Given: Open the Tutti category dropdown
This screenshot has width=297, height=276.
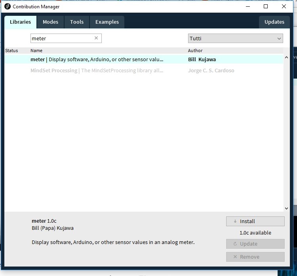Looking at the screenshot, I should tap(236, 38).
